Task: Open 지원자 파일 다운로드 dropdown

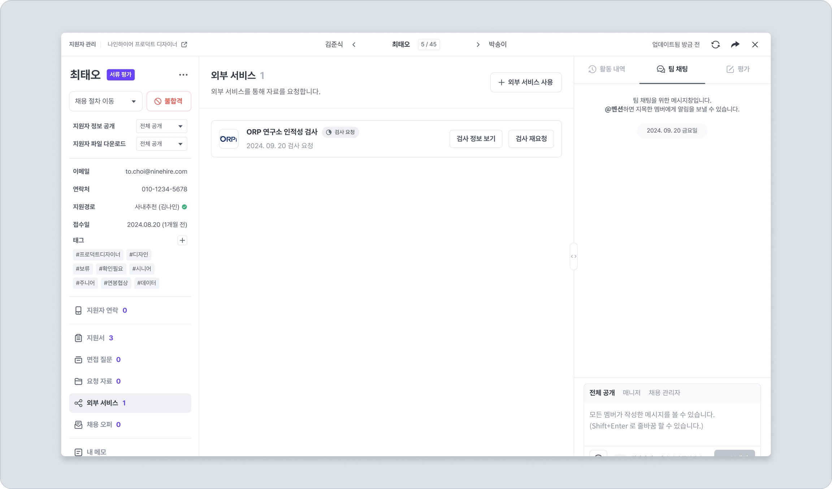Action: (161, 144)
